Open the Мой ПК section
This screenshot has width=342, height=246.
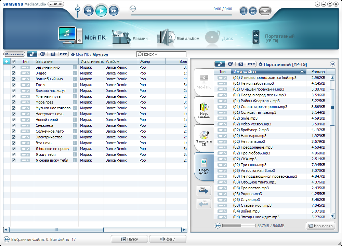point(82,36)
